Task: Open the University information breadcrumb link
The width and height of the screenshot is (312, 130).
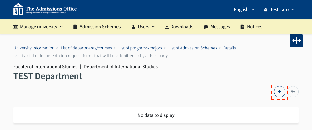Action: click(34, 48)
